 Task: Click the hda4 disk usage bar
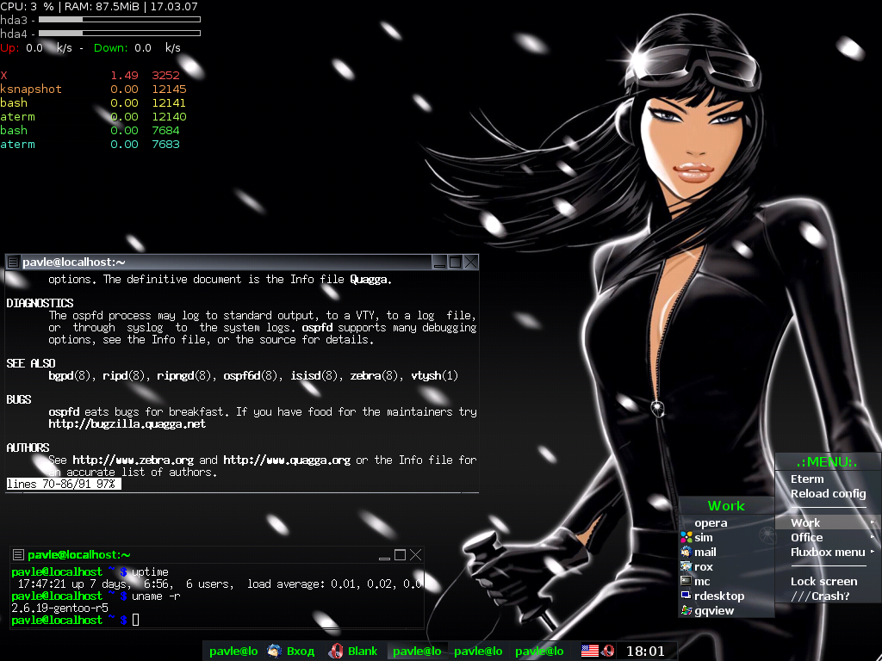(119, 34)
